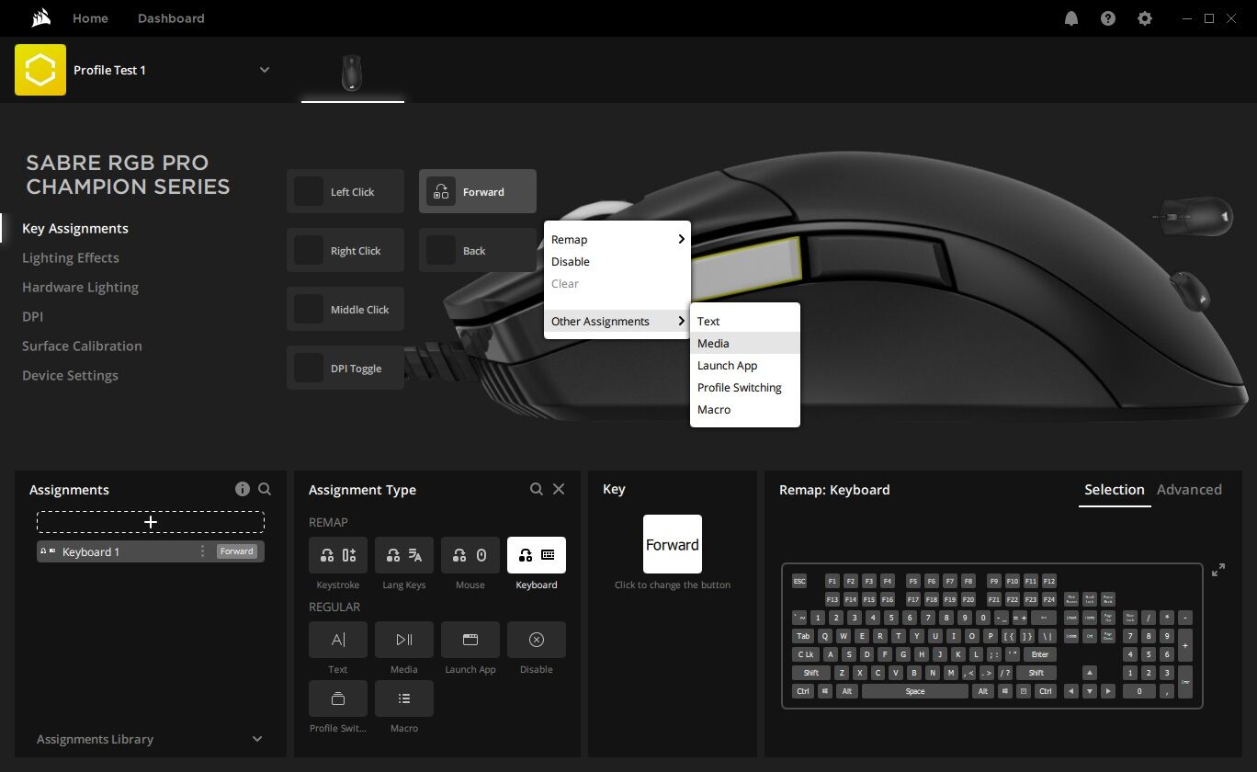Click the yellow profile icon

click(x=40, y=70)
